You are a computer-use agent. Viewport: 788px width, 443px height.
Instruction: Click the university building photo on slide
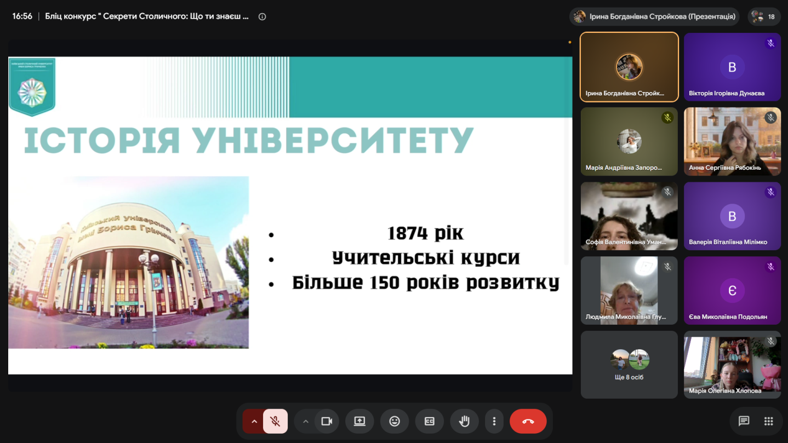(128, 262)
